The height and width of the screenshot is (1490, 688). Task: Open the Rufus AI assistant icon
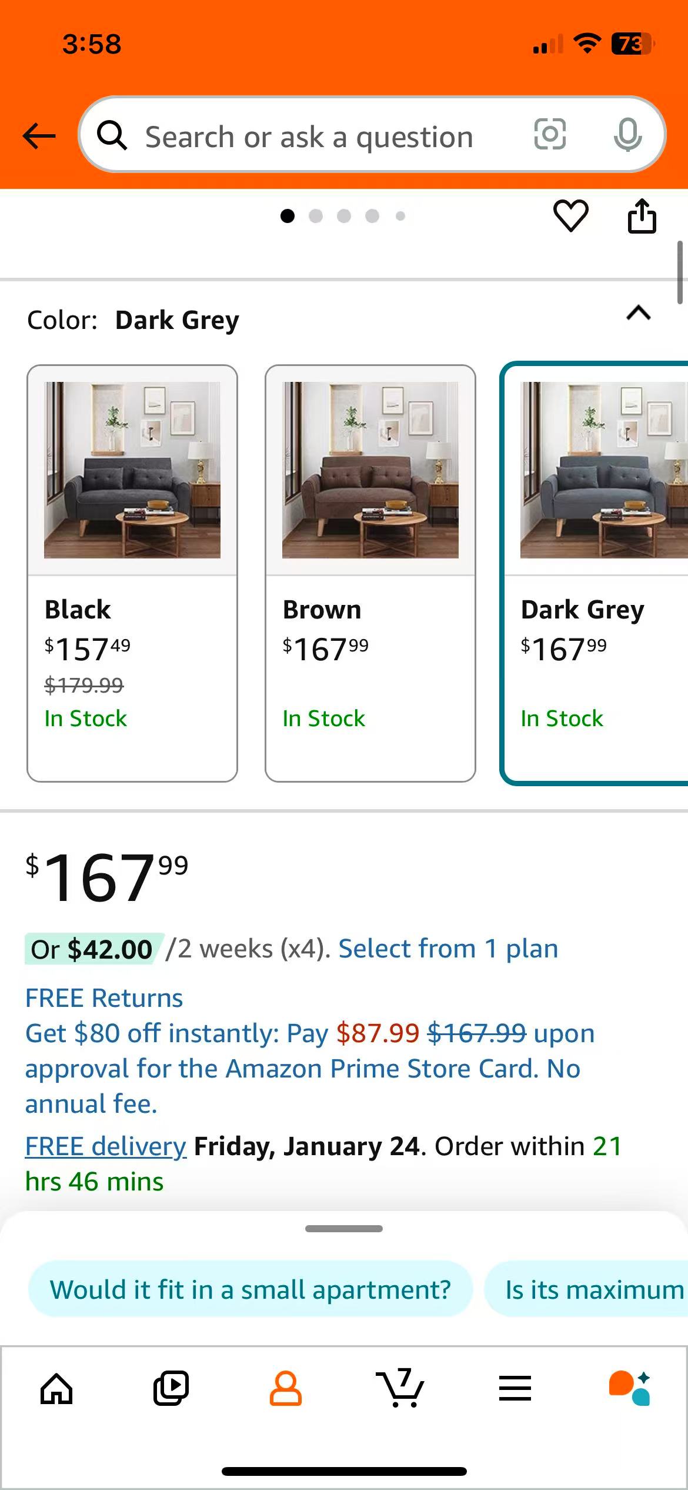629,1389
